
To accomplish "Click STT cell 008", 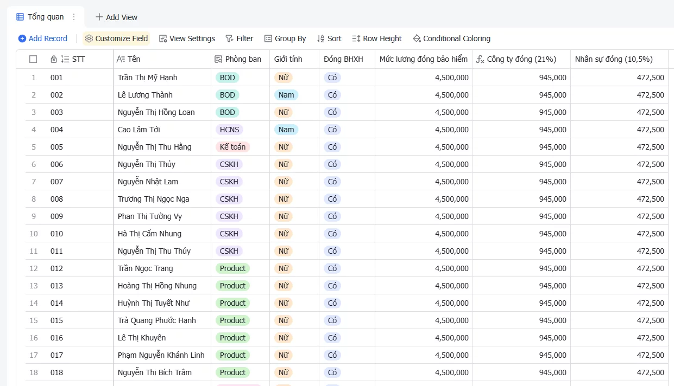I will [x=79, y=199].
